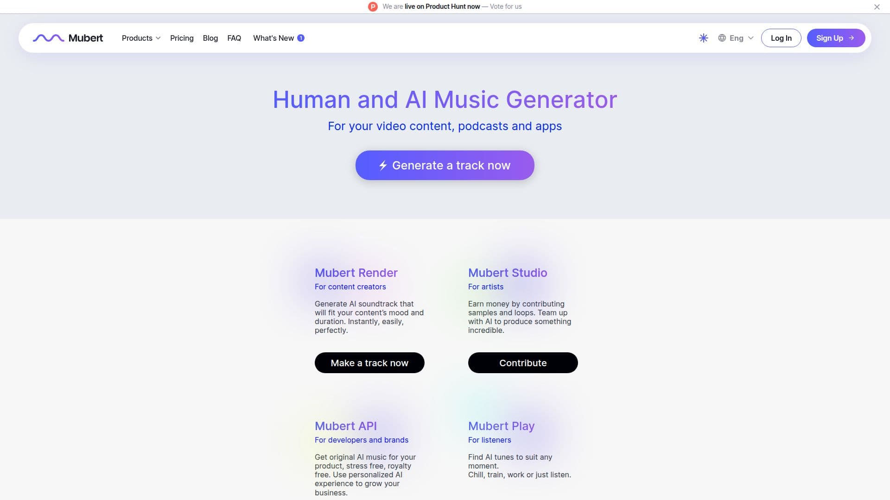Click 'For content creators' subtitle
The image size is (890, 500).
[350, 287]
